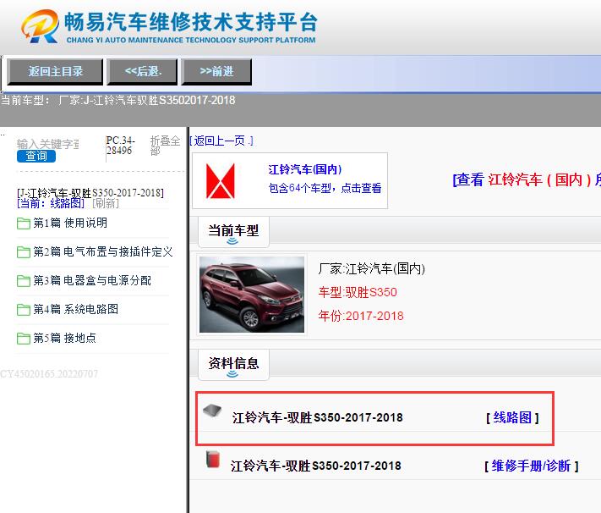Image resolution: width=601 pixels, height=513 pixels.
Task: Expand 第1篇 使用说明 tree item
Action: pyautogui.click(x=70, y=223)
